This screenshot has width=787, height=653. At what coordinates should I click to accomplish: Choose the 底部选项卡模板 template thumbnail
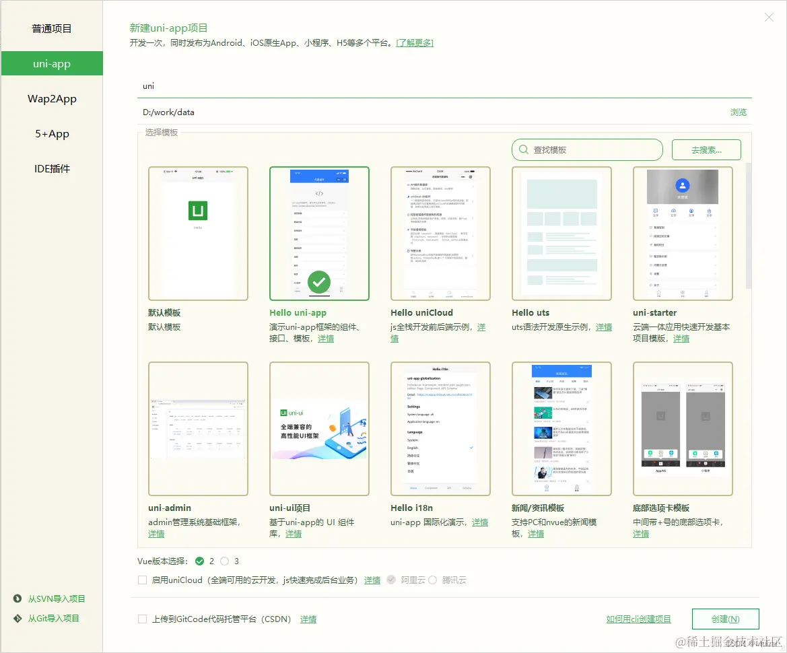point(683,429)
